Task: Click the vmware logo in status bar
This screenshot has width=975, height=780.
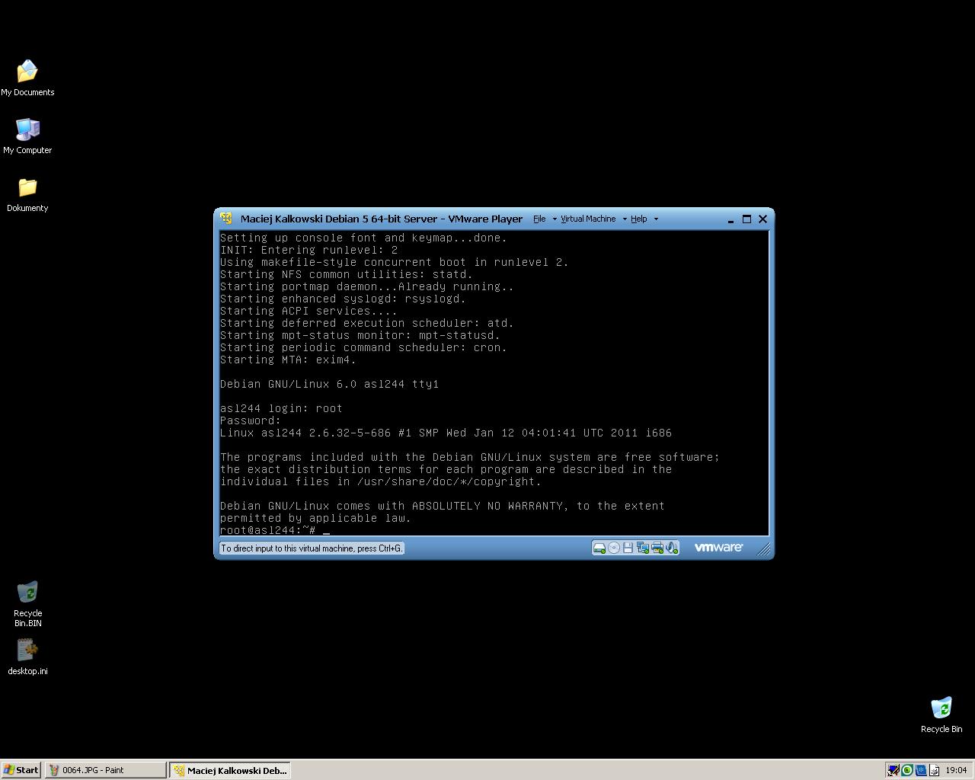Action: [x=718, y=547]
